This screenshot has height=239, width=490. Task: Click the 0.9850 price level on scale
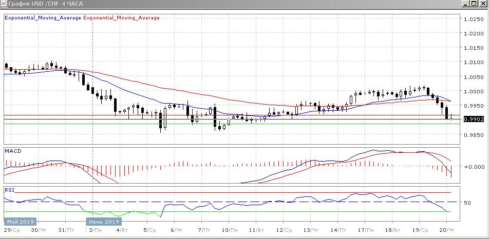(474, 135)
